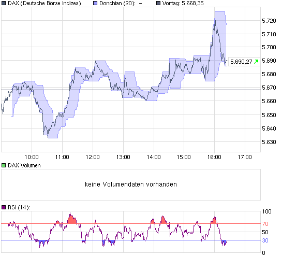Image resolution: width=282 pixels, height=257 pixels.
Task: Click the RSI 0 axis label
Action: click(264, 253)
